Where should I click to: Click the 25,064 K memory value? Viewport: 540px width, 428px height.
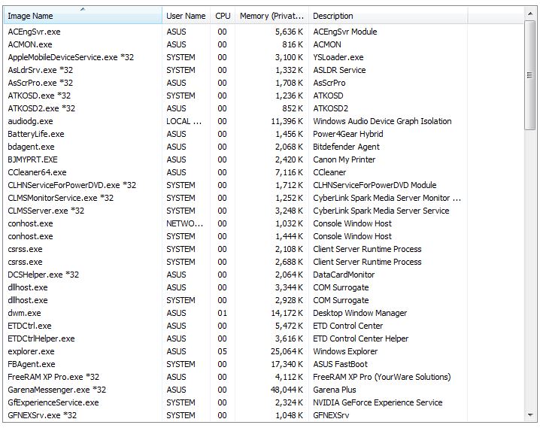click(287, 351)
